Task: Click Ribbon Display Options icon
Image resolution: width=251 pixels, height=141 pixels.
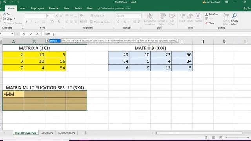Action: point(227,2)
